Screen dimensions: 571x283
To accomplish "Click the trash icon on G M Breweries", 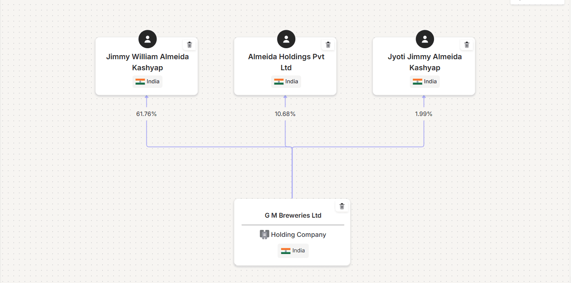I will coord(342,206).
